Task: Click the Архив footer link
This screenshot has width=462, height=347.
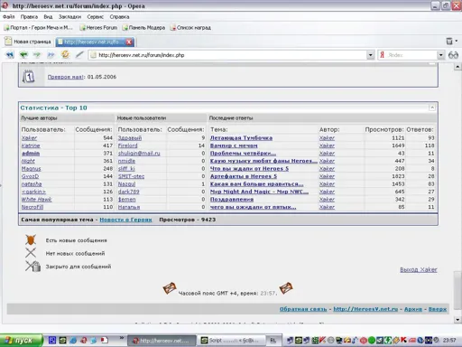Action: click(413, 309)
